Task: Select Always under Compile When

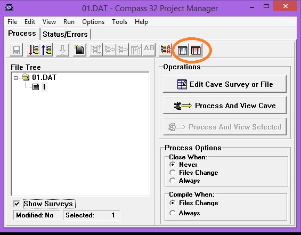Action: [x=173, y=213]
